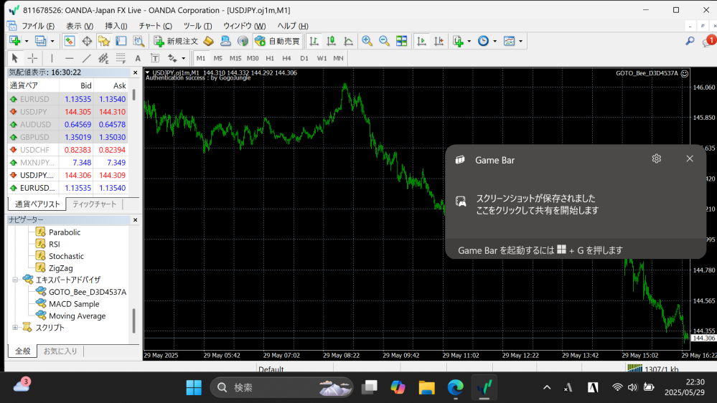Draw a vertical line
Viewport: 717px width, 403px height.
click(52, 58)
